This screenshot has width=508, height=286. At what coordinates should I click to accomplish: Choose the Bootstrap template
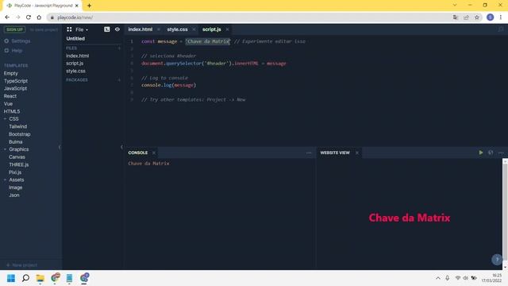[x=19, y=134]
